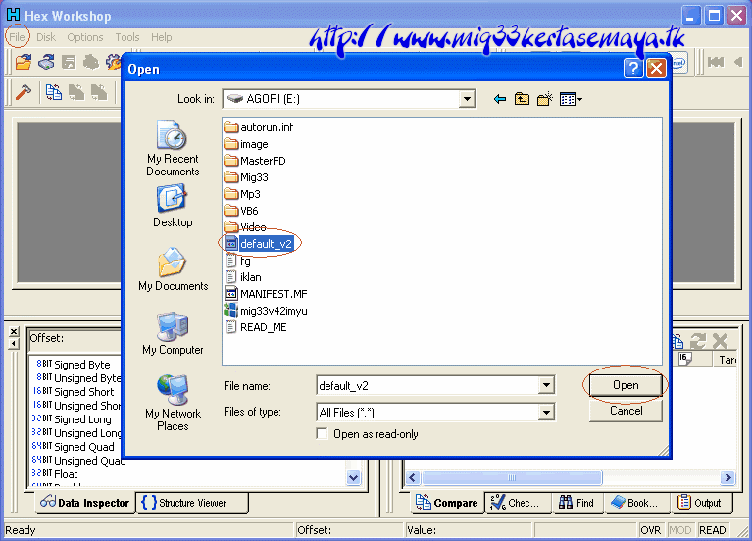This screenshot has width=752, height=541.
Task: Click the dialog Help question-mark icon
Action: [633, 69]
